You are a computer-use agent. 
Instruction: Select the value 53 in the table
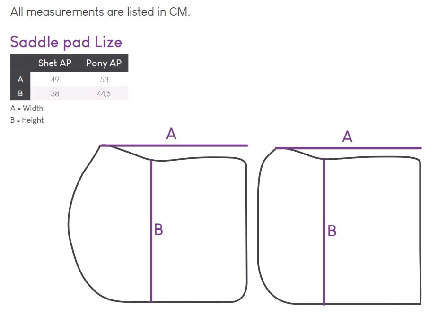104,80
